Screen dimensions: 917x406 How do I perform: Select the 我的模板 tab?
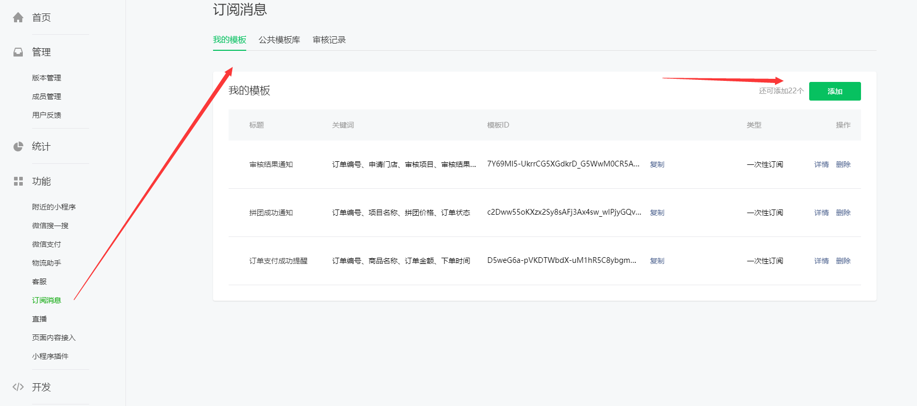pos(229,40)
